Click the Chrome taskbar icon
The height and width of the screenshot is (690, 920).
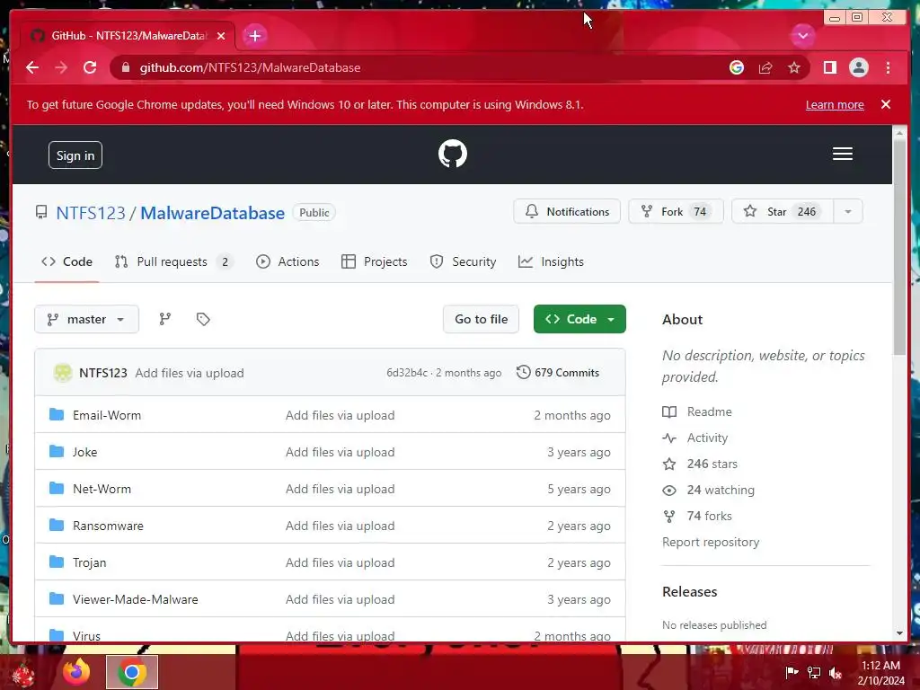click(132, 672)
